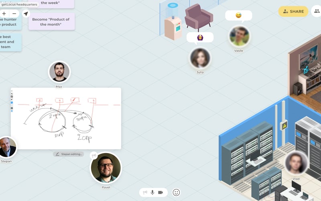Click the Vasile name label

239,51
